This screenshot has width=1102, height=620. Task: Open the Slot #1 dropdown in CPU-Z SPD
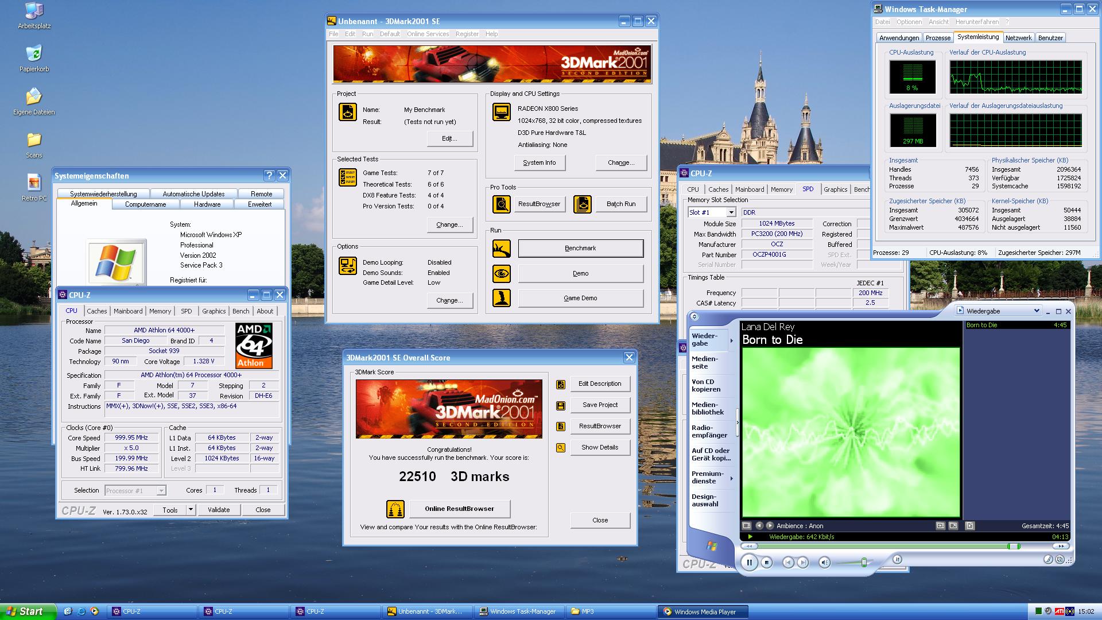click(731, 212)
